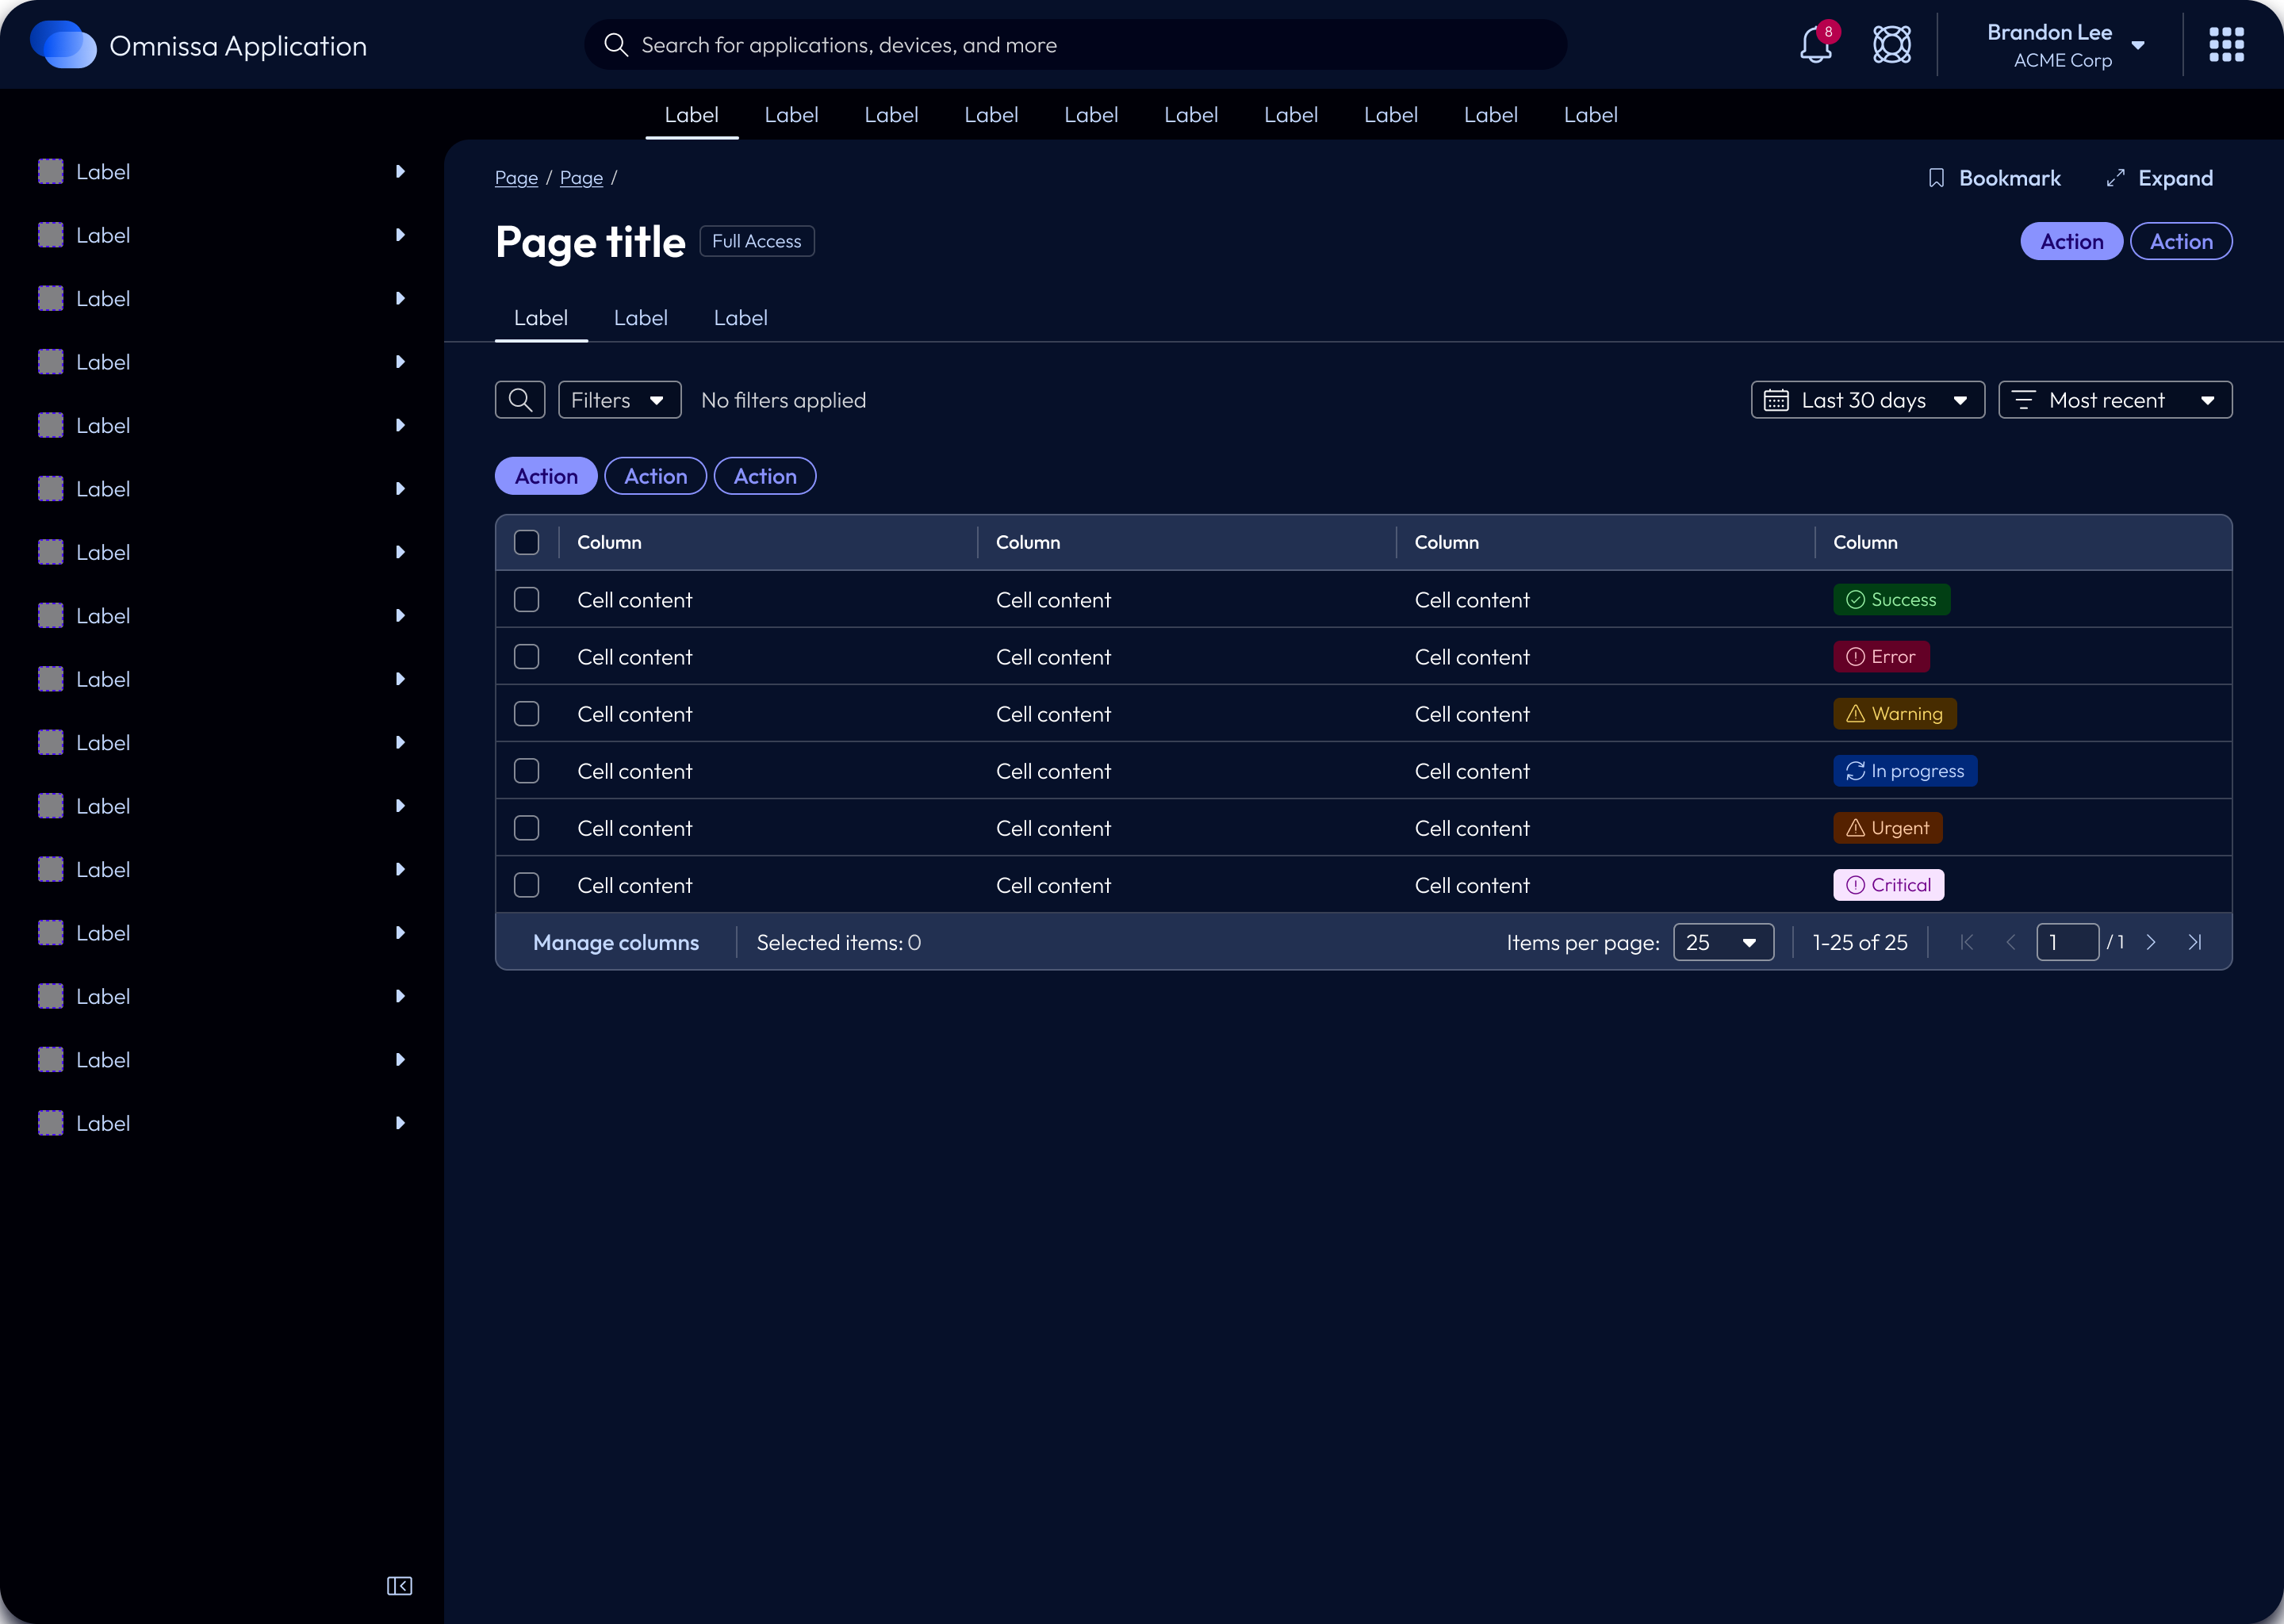Go to next page chevron

pos(2151,942)
